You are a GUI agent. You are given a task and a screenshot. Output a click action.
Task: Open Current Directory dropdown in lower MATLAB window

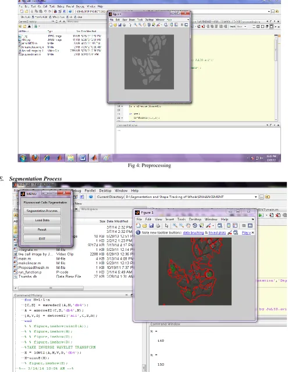coord(256,197)
